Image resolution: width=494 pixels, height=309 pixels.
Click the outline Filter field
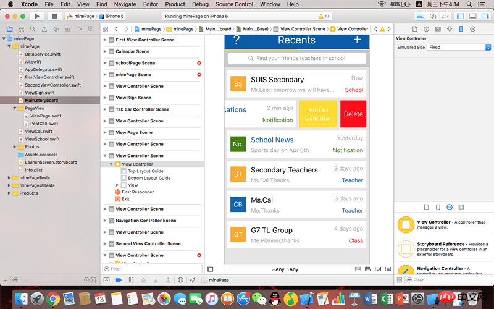[x=152, y=269]
